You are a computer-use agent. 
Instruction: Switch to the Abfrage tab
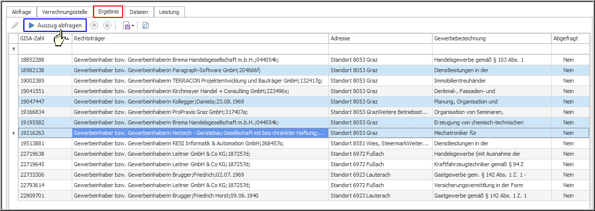(21, 12)
